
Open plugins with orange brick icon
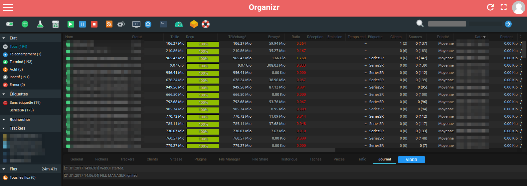[x=194, y=24]
